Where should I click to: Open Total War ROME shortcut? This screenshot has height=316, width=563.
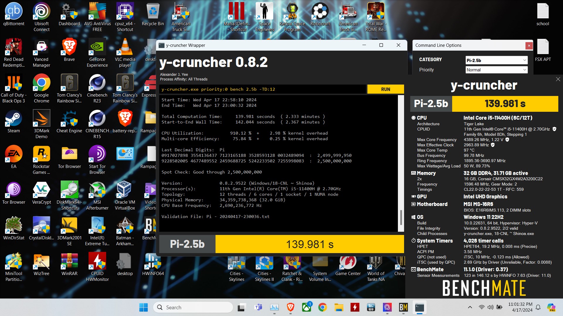click(376, 17)
